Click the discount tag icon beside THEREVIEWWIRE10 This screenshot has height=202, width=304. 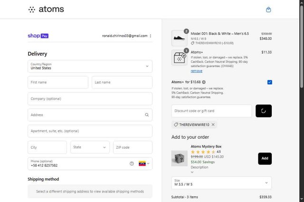pyautogui.click(x=176, y=125)
